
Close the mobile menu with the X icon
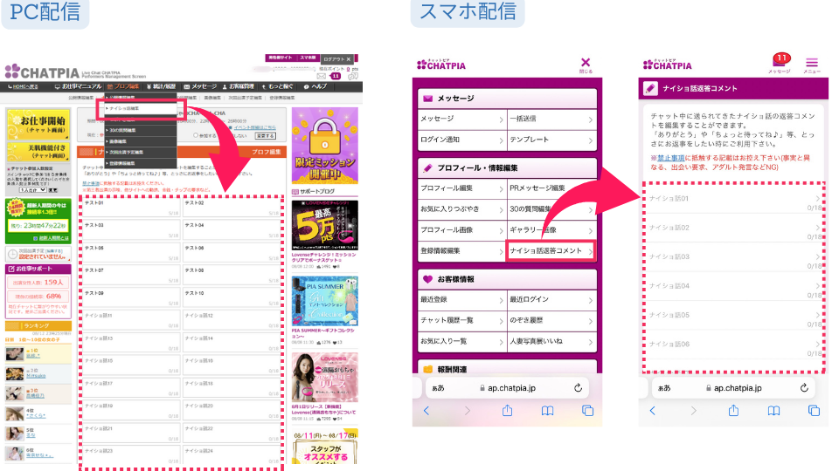click(x=586, y=62)
